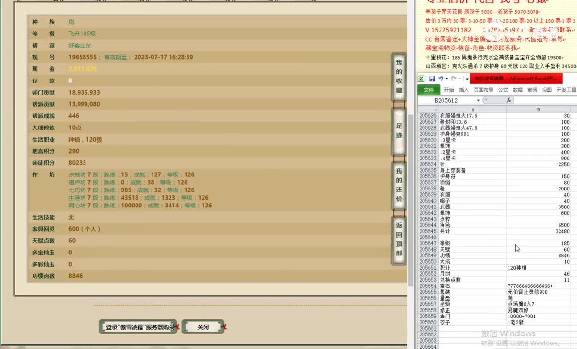Viewport: 577px width, 349px height.
Task: Click the red Microsoft Excel title bar
Action: pos(516,78)
